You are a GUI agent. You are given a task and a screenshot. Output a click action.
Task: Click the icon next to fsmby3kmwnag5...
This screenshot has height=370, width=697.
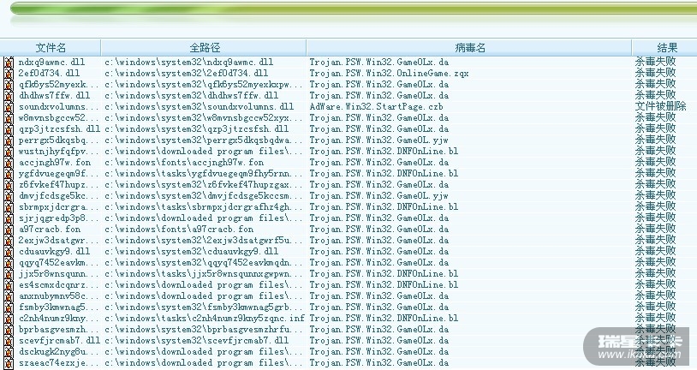pyautogui.click(x=9, y=307)
